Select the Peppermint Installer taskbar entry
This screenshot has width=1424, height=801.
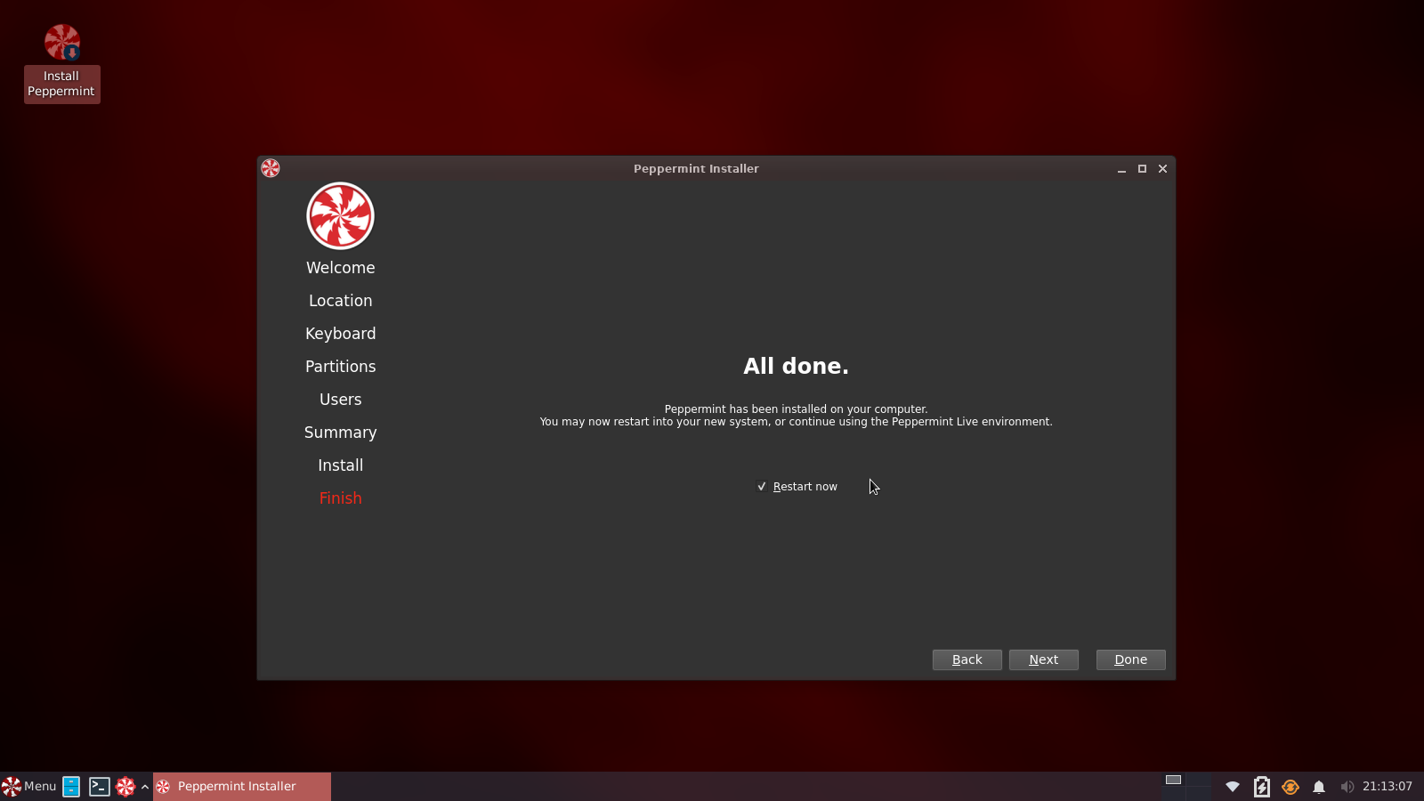235,786
